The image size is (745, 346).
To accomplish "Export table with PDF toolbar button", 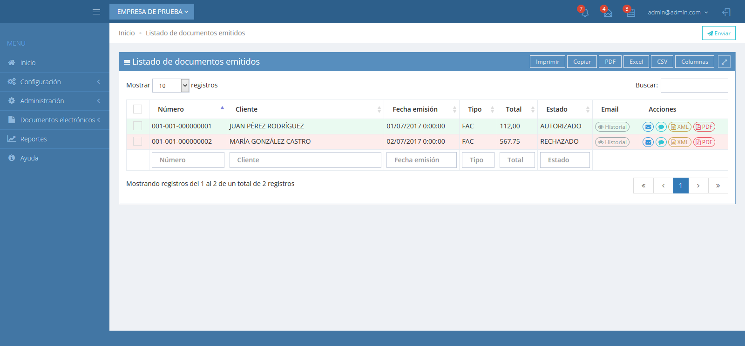I will click(x=610, y=62).
